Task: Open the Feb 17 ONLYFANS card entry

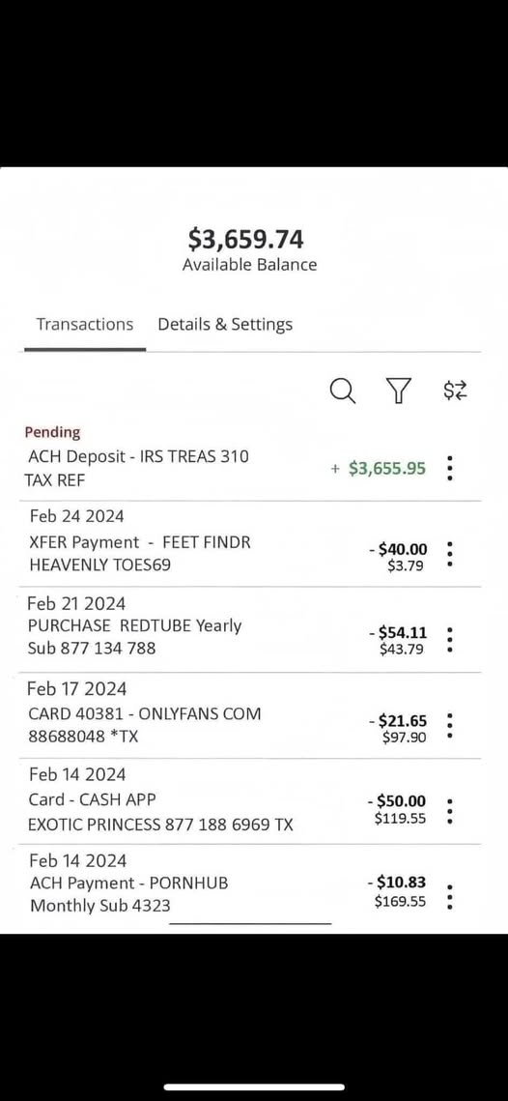Action: click(x=253, y=715)
